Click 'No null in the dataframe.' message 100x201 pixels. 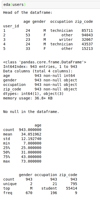(x=31, y=112)
